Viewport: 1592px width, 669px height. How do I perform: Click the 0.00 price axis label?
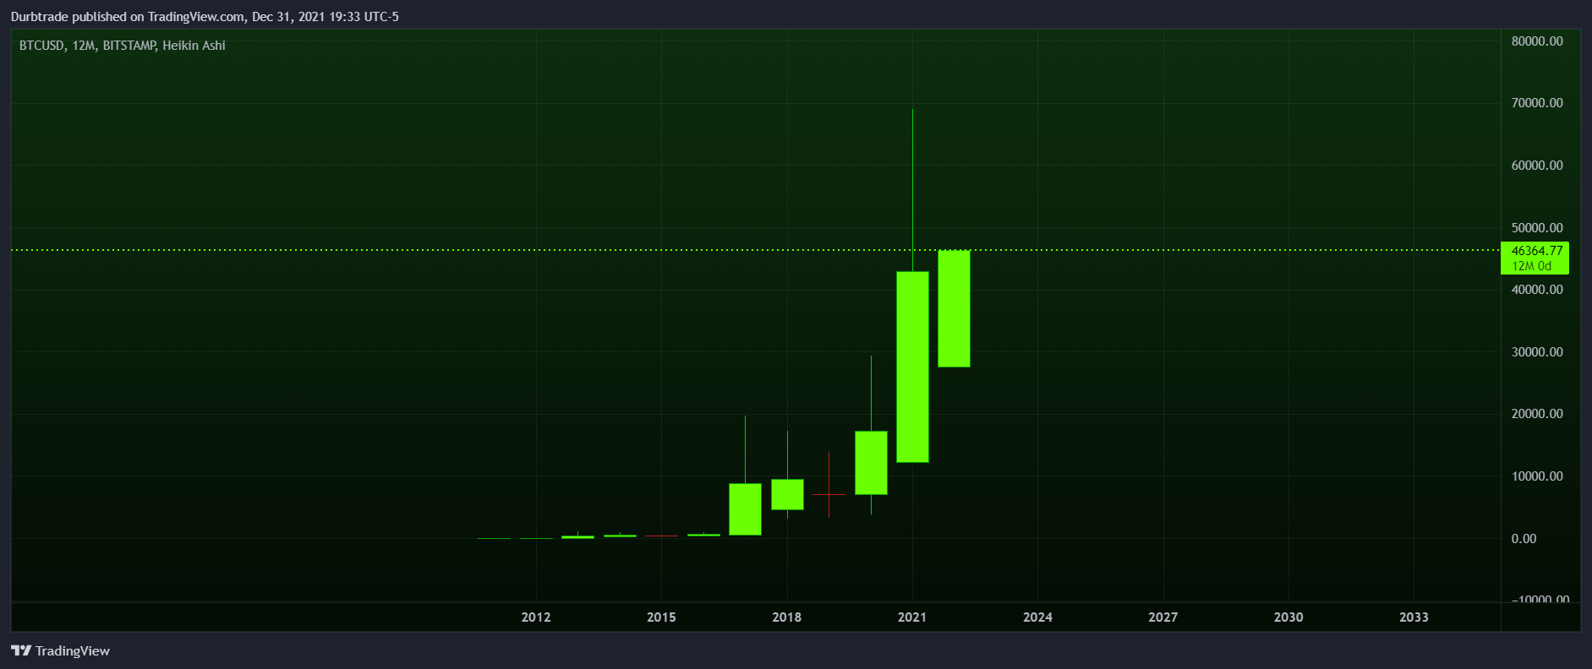pyautogui.click(x=1524, y=539)
